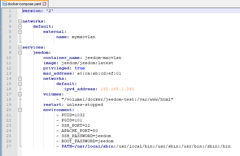The width and height of the screenshot is (240, 156).
Task: Close the docker-compose.yaml tab
Action: [x=44, y=4]
